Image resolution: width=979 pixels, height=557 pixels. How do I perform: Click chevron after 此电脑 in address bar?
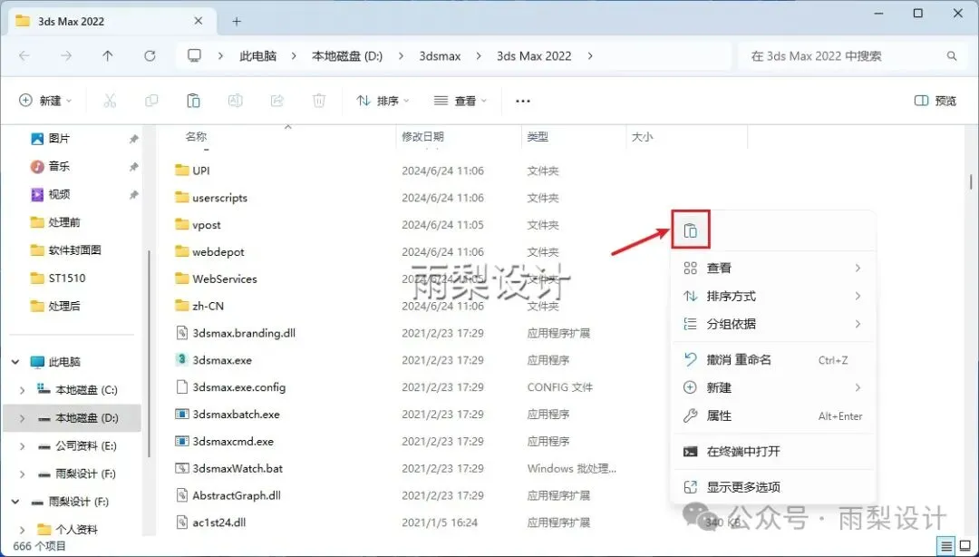pos(294,55)
